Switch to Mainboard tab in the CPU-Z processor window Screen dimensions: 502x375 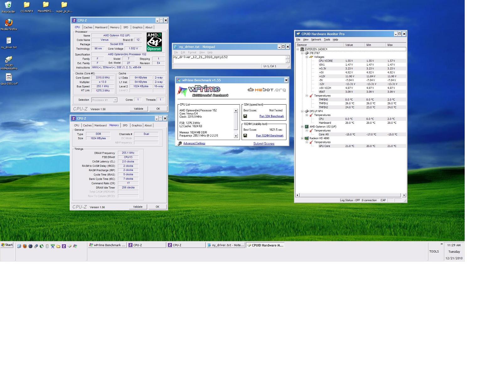click(x=101, y=27)
